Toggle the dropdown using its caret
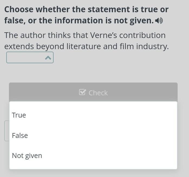Image resolution: width=189 pixels, height=177 pixels. pos(48,58)
